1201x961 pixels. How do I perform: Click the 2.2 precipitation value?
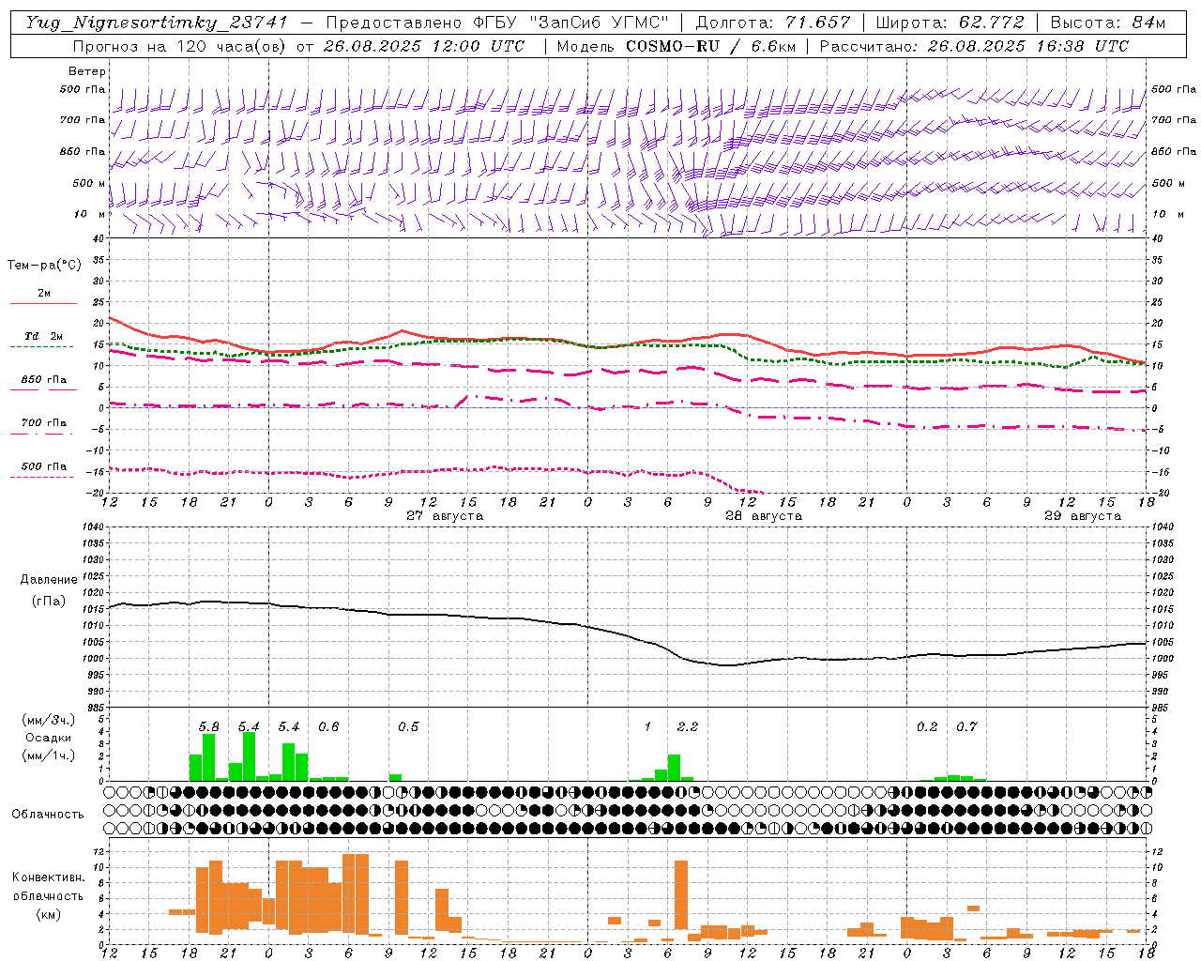tap(688, 727)
